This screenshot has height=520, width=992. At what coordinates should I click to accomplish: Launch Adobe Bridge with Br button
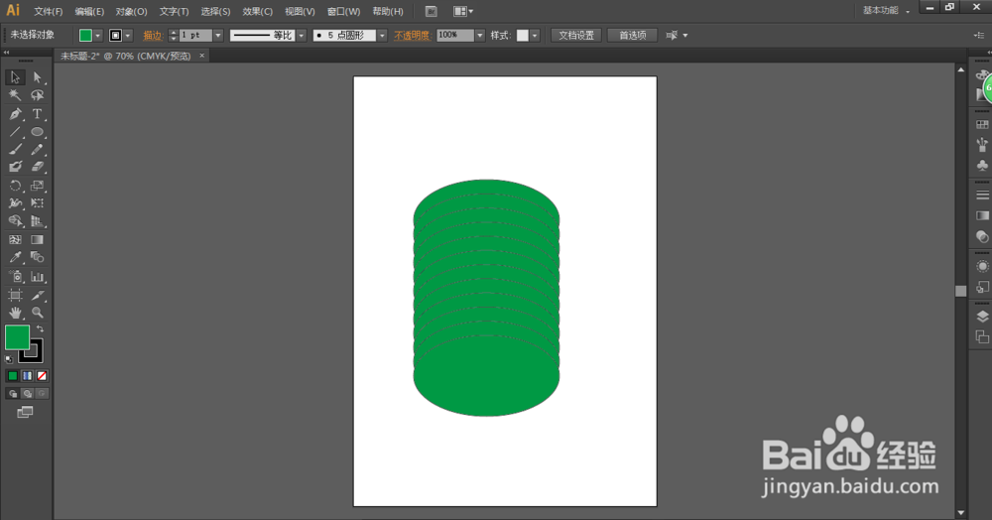coord(431,11)
